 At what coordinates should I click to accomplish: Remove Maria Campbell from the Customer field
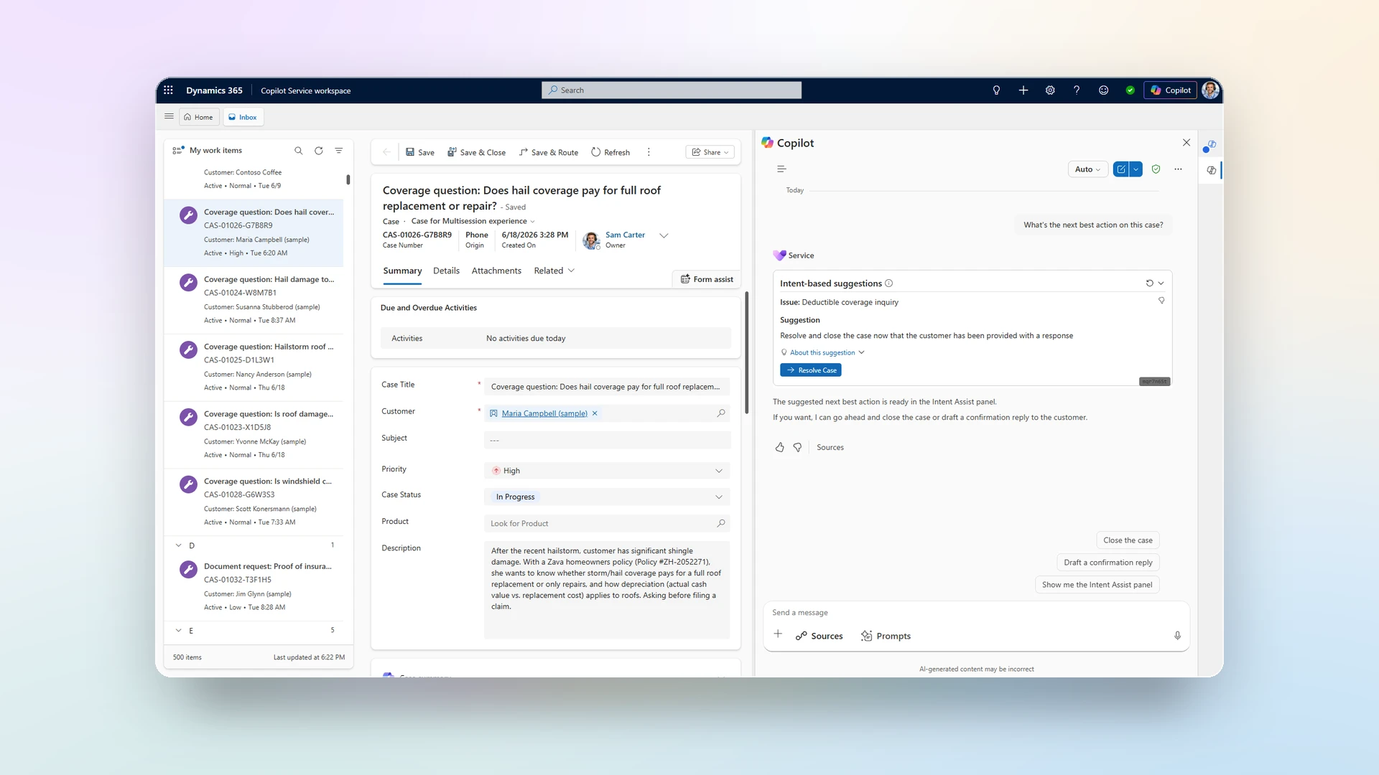click(x=595, y=413)
